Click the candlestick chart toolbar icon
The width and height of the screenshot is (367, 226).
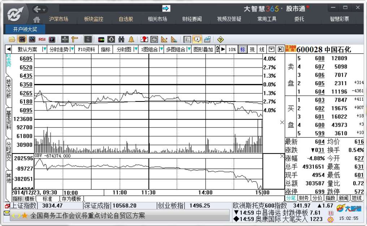[x=32, y=39]
